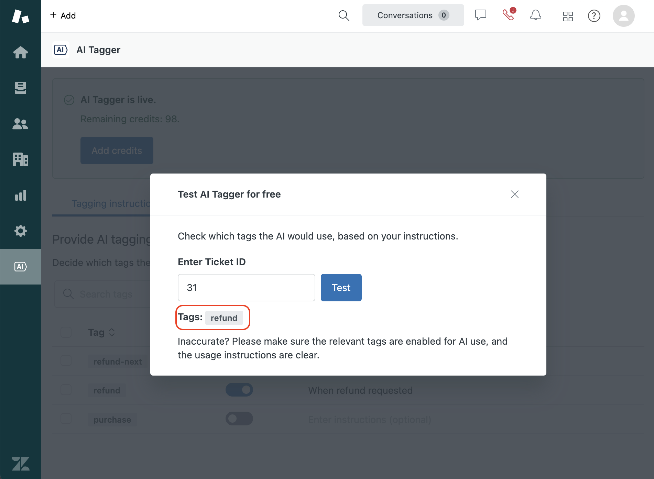Viewport: 654px width, 479px height.
Task: Select the AI Tagger app in sidebar
Action: [20, 267]
